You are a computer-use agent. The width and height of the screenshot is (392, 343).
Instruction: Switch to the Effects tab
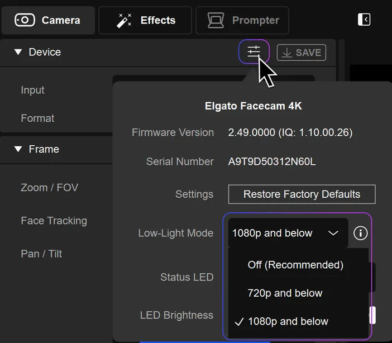point(145,20)
